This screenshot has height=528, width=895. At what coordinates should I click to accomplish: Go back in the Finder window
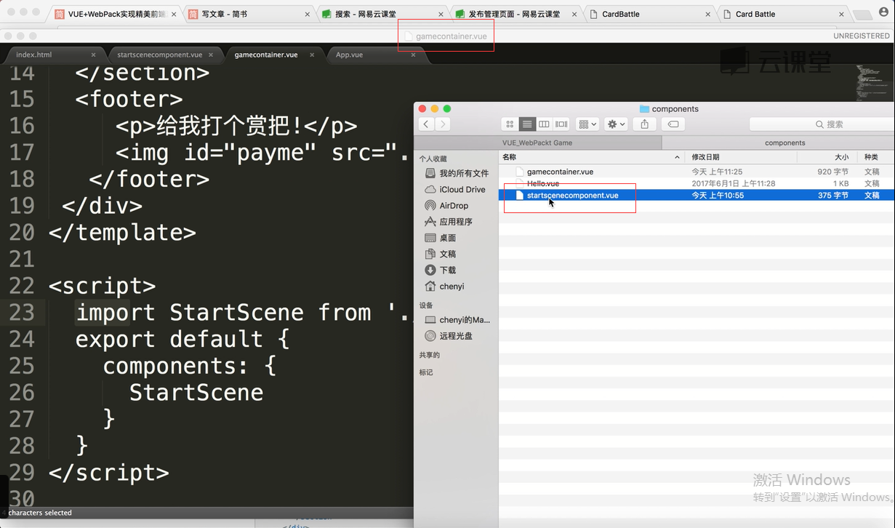click(427, 124)
